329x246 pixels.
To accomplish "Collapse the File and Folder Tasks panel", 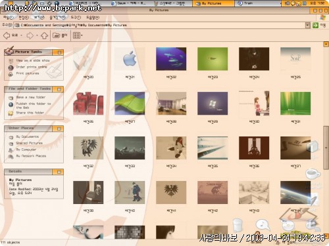I will 59,89.
